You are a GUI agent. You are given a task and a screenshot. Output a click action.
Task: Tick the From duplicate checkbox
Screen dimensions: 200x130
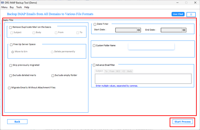[56, 33]
